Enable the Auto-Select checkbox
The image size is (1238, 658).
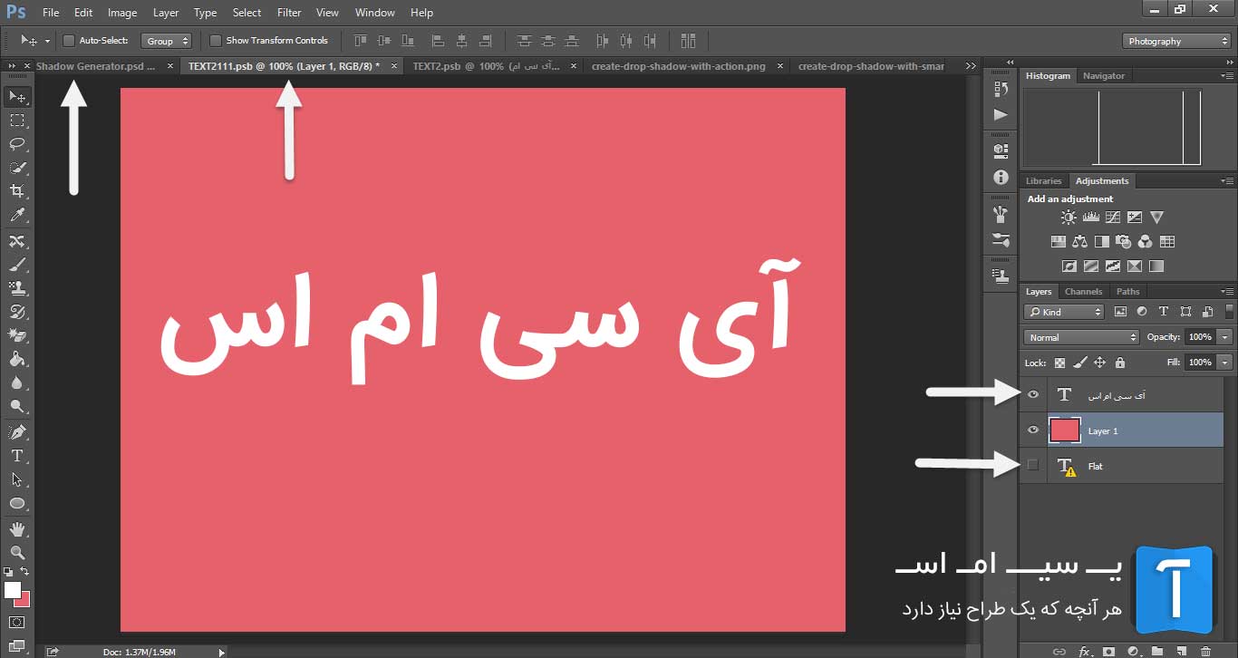(x=69, y=41)
